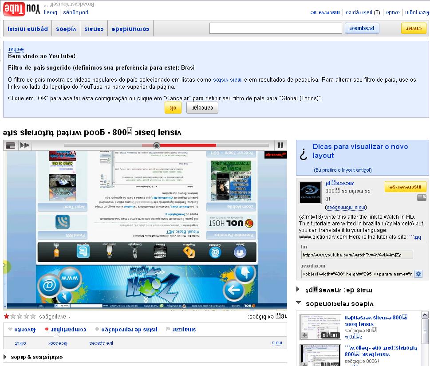This screenshot has height=366, width=430.
Task: Open the comunidade tab
Action: pos(130,28)
